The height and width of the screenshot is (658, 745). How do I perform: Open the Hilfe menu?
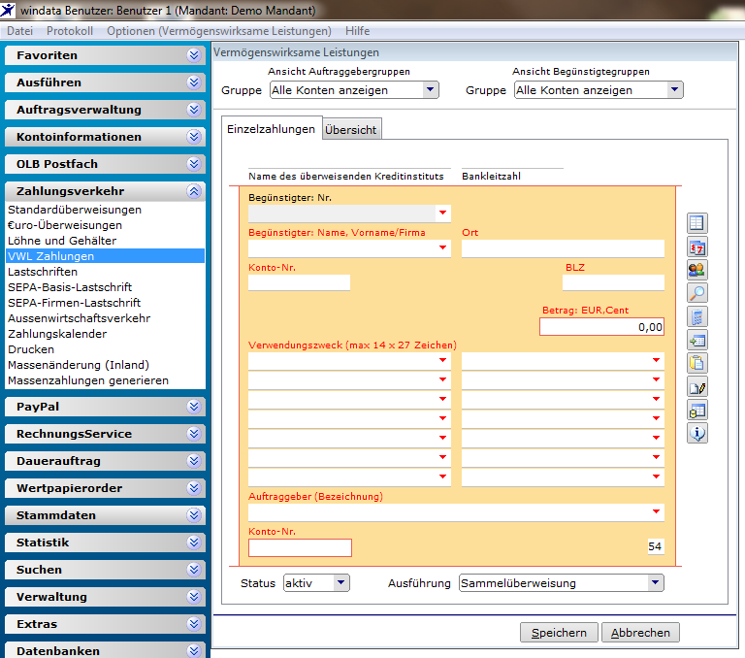click(357, 31)
